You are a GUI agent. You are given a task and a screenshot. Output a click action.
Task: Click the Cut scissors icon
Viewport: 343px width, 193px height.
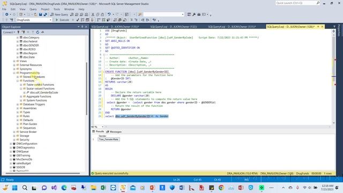(x=93, y=14)
